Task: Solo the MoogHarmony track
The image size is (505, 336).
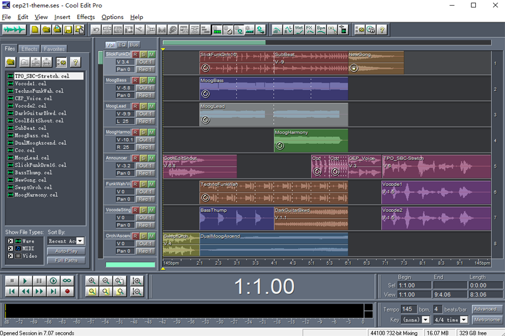Action: click(144, 132)
